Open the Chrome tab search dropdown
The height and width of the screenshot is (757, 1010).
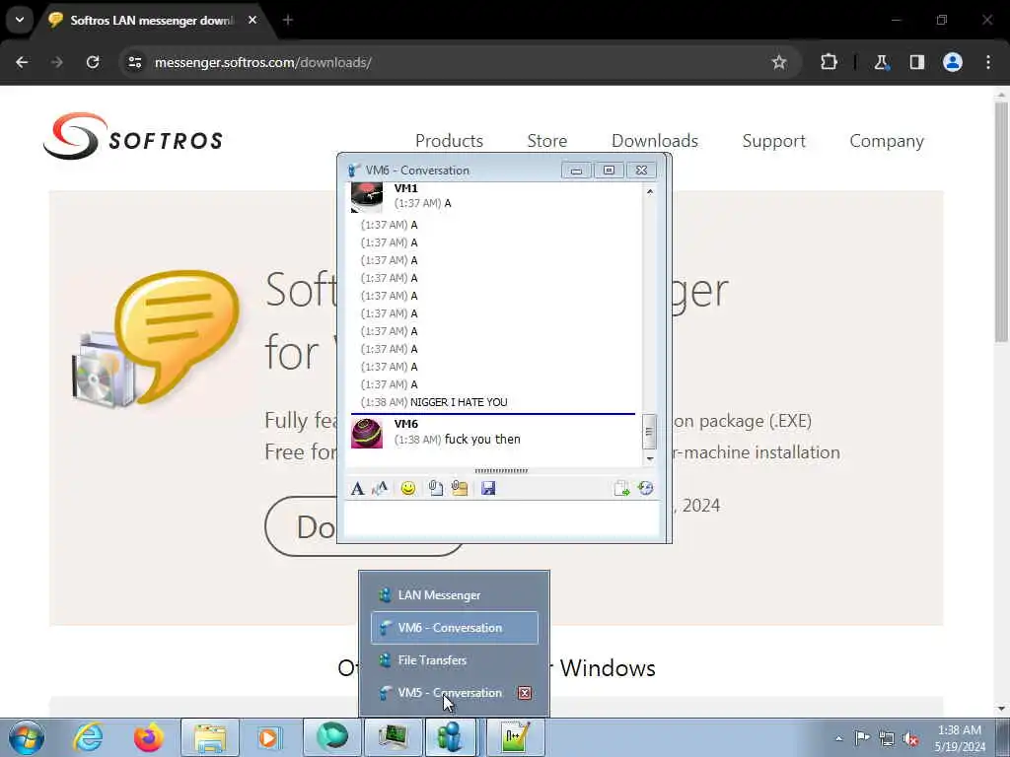coord(20,20)
